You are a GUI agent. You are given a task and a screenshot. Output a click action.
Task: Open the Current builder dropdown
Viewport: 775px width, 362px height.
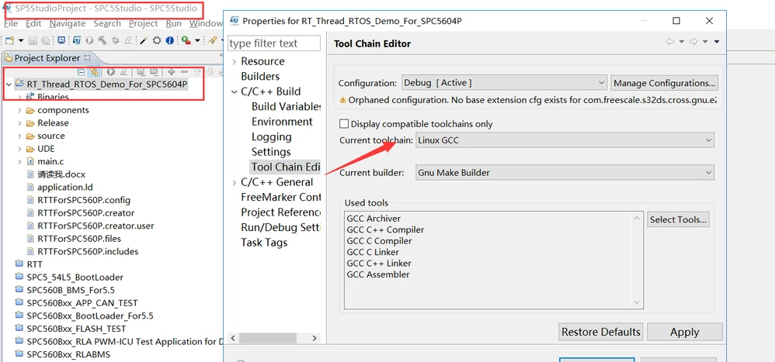565,173
